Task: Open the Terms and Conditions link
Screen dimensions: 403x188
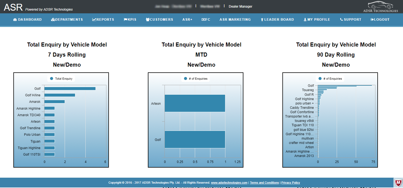Action: coord(264,183)
